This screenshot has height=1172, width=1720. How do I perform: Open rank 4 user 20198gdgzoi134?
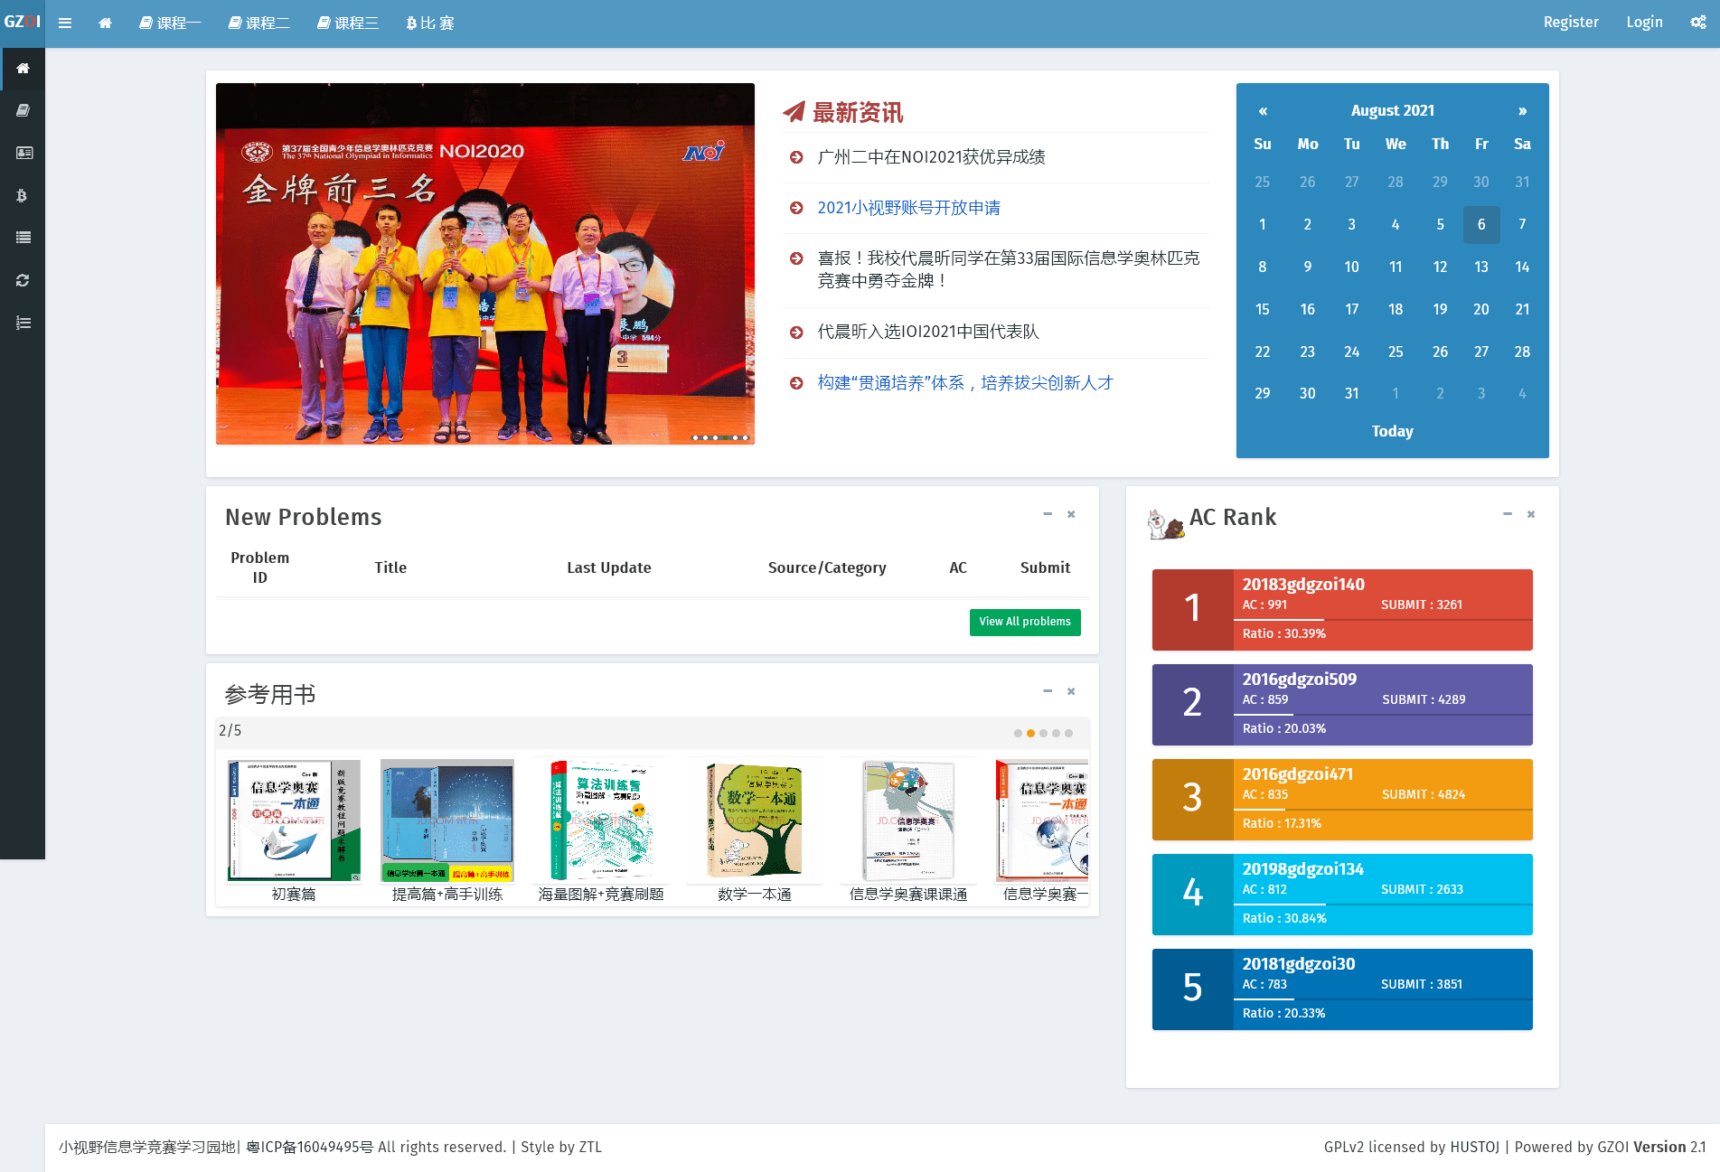pyautogui.click(x=1302, y=869)
